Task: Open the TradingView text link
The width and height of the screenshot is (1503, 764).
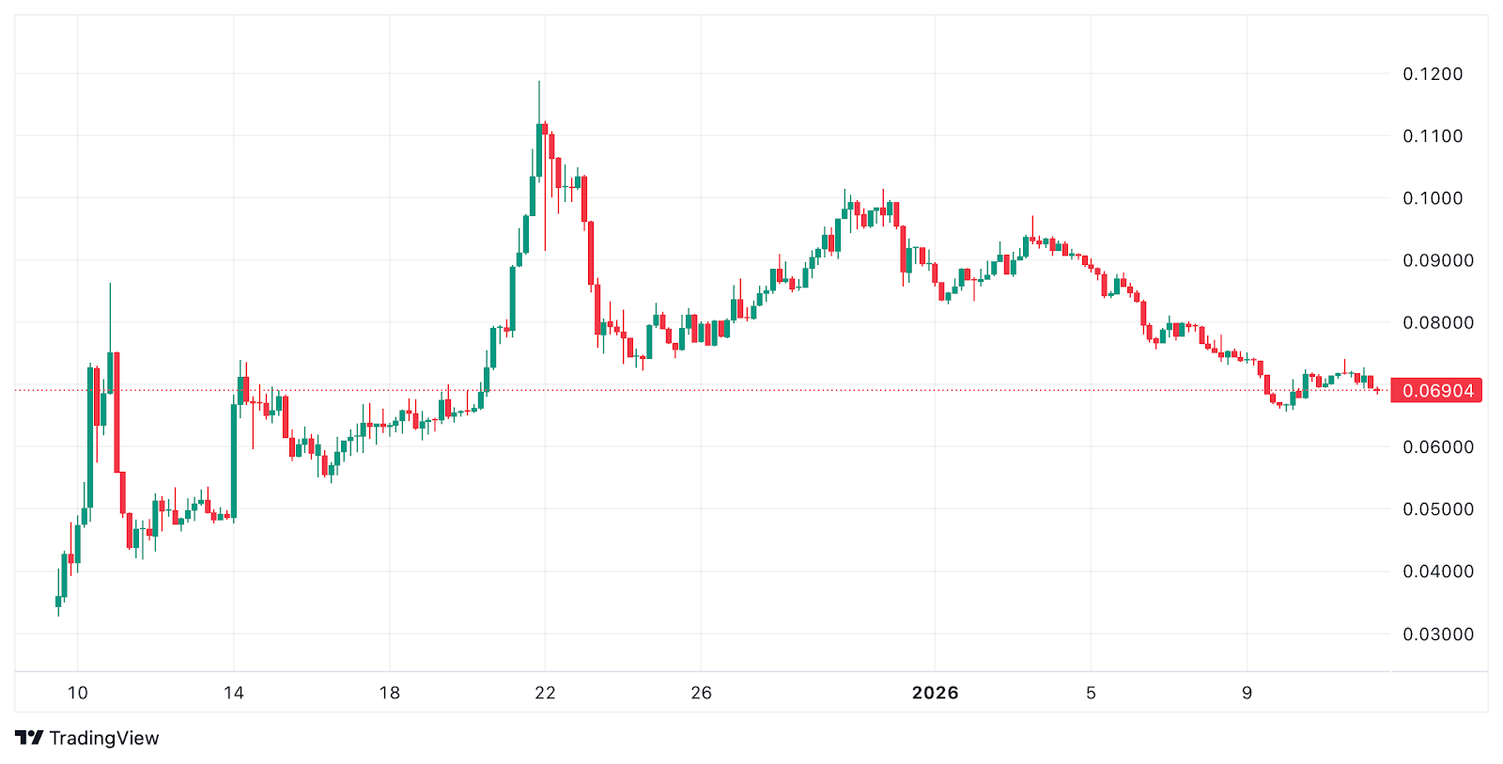Action: [103, 738]
